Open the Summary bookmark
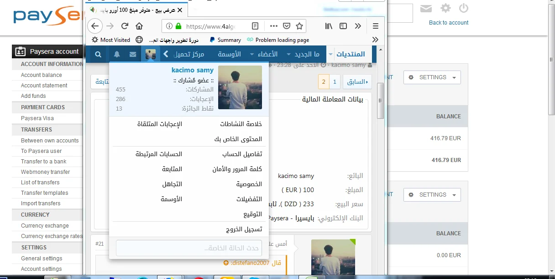This screenshot has width=555, height=279. tap(225, 40)
